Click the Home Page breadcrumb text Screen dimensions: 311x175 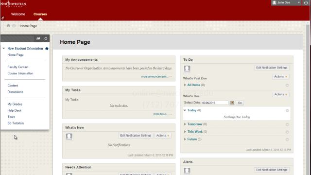[x=29, y=26]
